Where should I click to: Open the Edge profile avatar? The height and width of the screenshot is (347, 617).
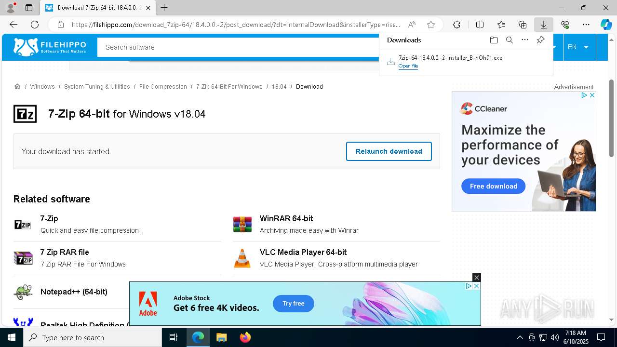coord(11,8)
